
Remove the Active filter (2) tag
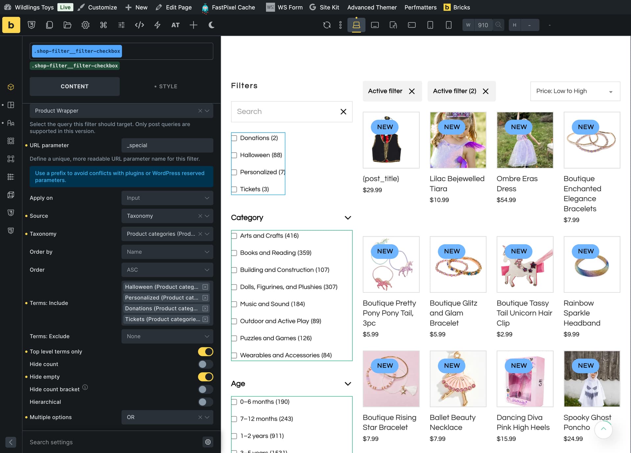(486, 91)
